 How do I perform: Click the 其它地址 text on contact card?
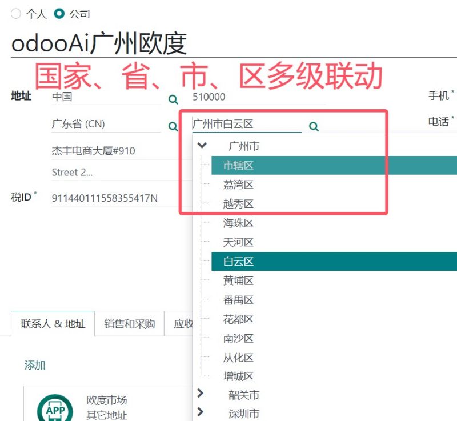(107, 415)
